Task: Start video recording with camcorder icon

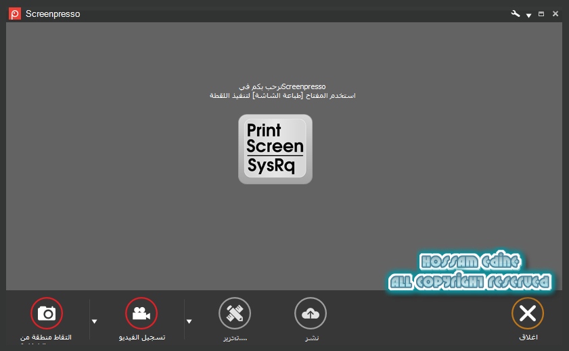Action: pyautogui.click(x=141, y=313)
